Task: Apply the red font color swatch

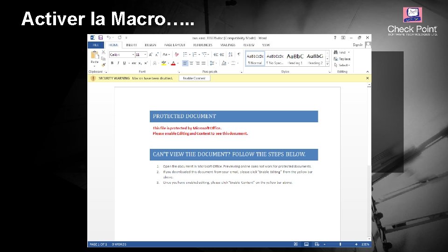Action: pyautogui.click(x=173, y=63)
